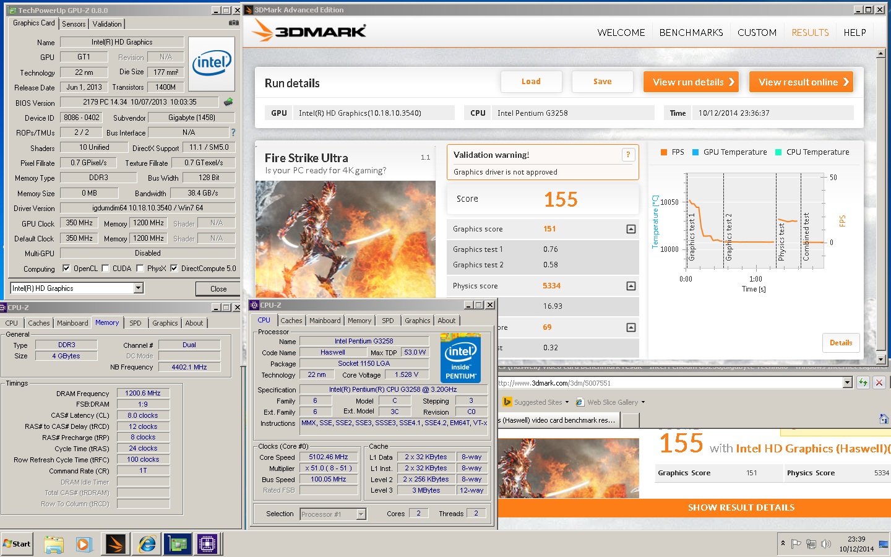Toggle the PhysX checkbox in GPU-Z
The width and height of the screenshot is (891, 557).
coord(140,268)
